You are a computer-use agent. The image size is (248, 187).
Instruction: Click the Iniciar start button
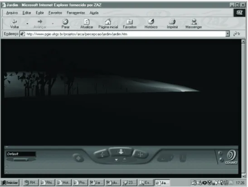[10, 183]
